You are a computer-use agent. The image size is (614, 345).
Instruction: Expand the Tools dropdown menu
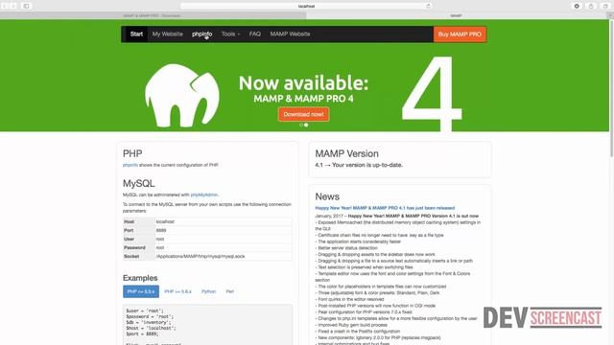pos(230,34)
